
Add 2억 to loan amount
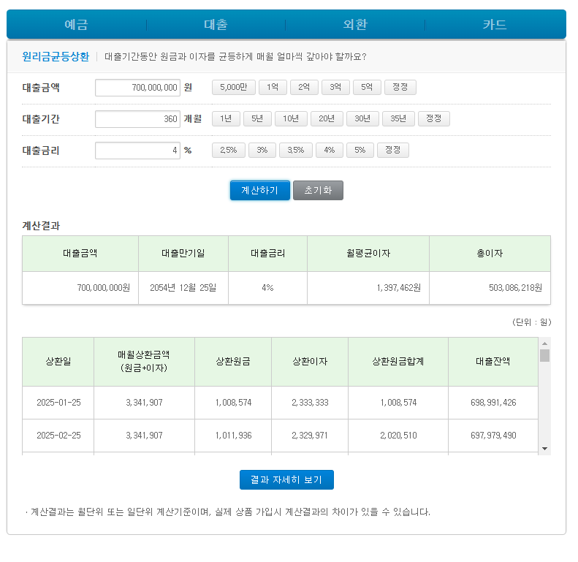coord(304,88)
